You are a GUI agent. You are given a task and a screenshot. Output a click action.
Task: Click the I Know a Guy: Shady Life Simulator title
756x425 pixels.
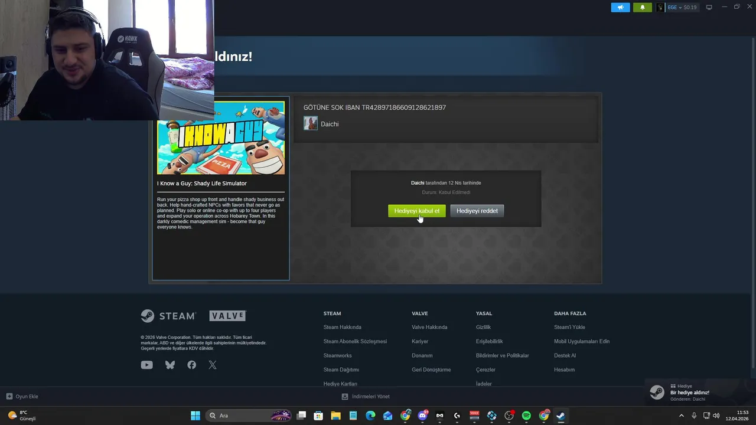click(202, 184)
